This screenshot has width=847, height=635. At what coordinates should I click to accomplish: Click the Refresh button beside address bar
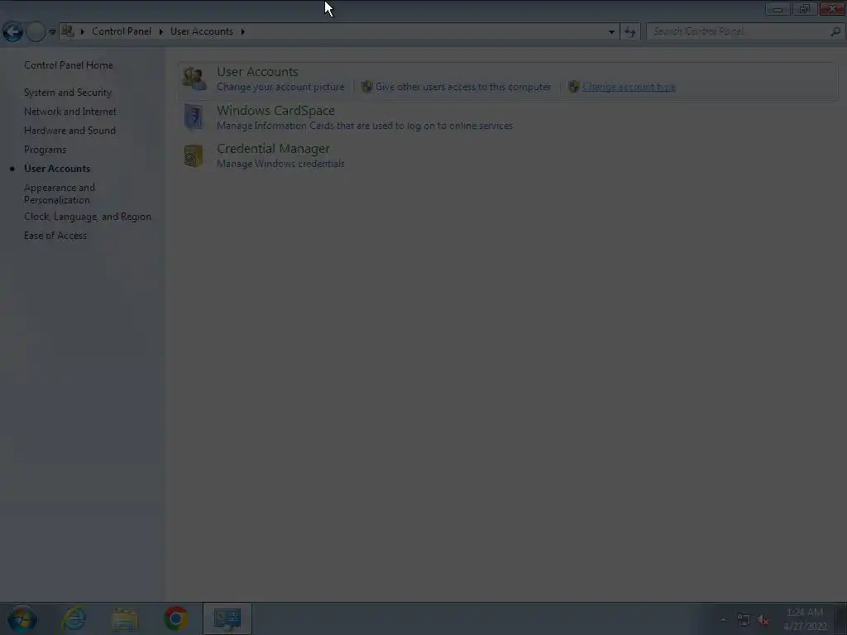click(x=629, y=32)
